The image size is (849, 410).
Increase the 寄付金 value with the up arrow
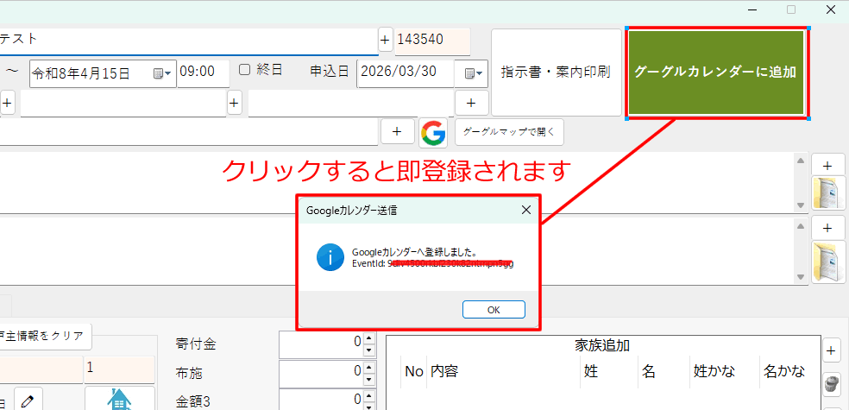coord(369,338)
